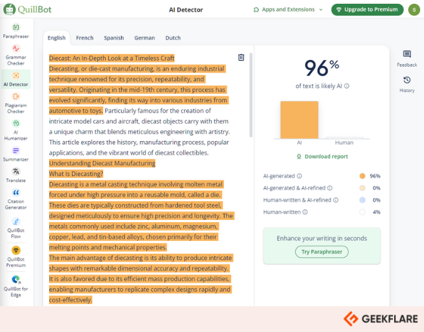Open the Citation Generator tool
The image size is (424, 332).
coord(16,200)
